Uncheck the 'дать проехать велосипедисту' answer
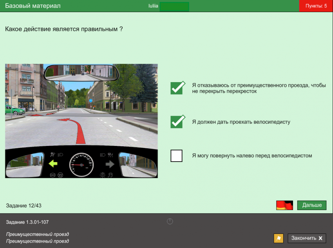 177,122
